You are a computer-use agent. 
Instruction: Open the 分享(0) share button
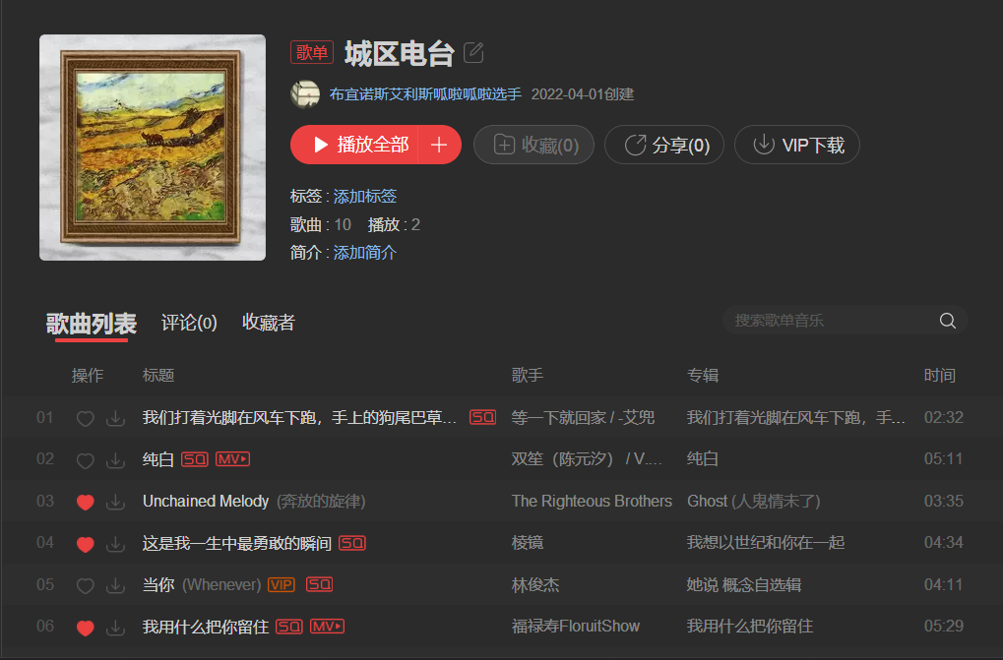[664, 145]
